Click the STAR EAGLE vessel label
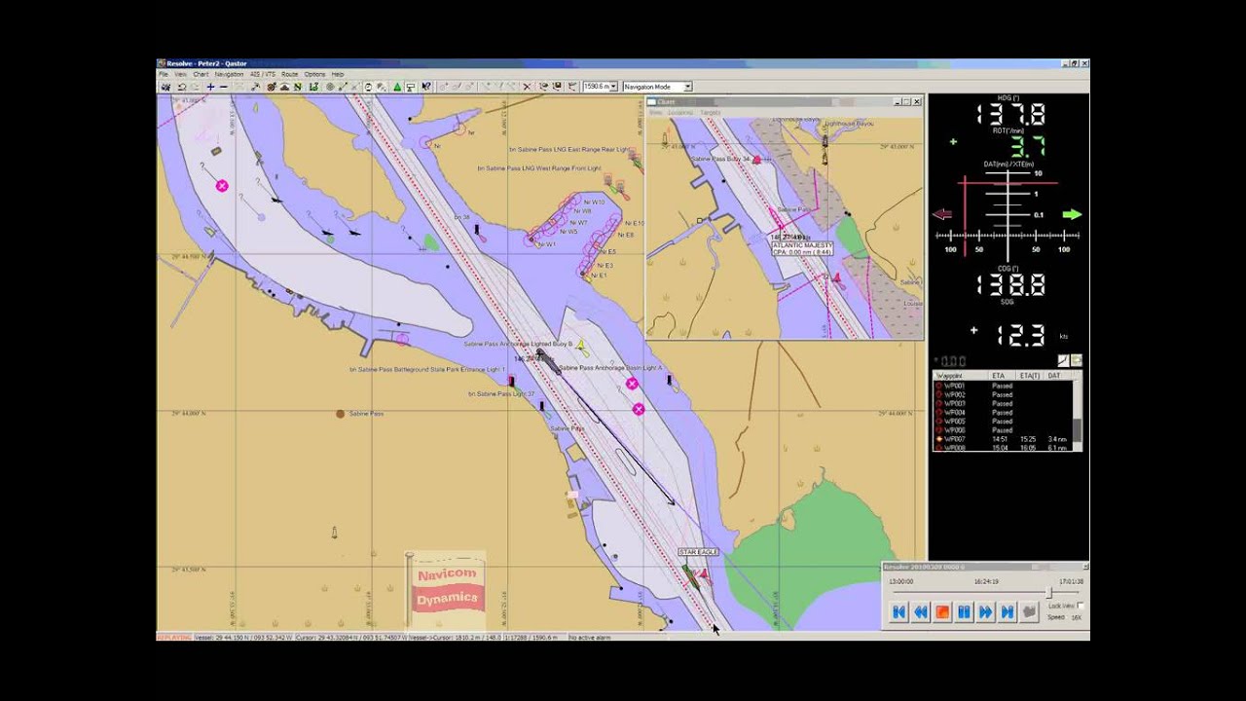The height and width of the screenshot is (701, 1246). [x=698, y=552]
